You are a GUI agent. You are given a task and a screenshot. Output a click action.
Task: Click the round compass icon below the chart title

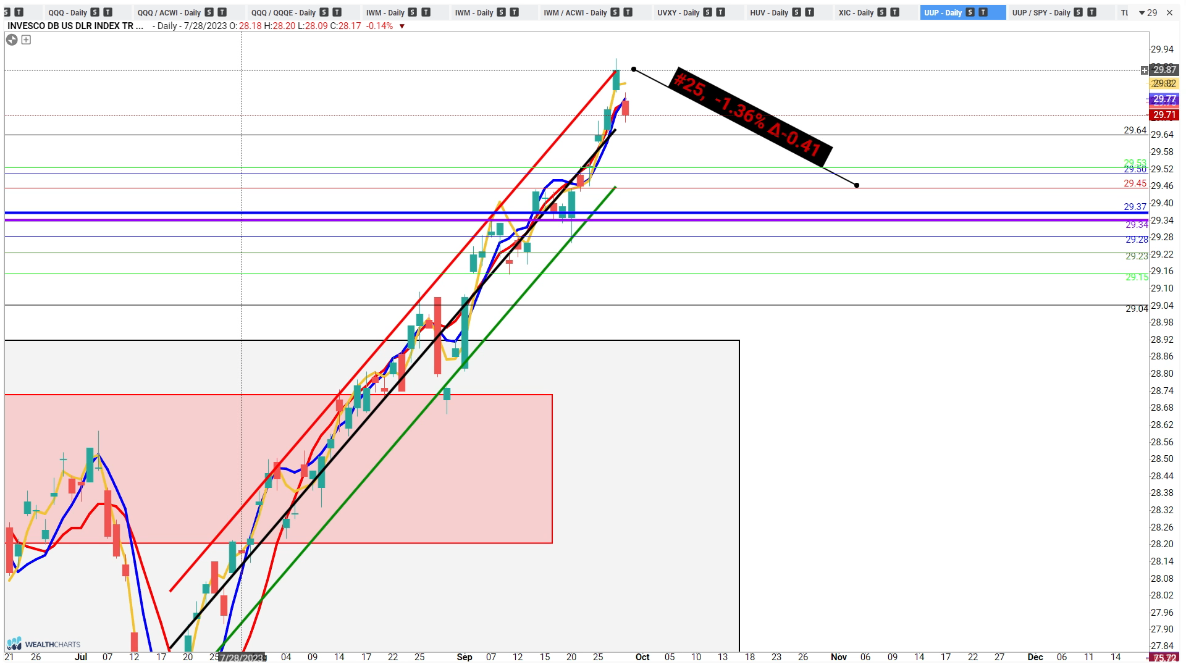[x=12, y=40]
